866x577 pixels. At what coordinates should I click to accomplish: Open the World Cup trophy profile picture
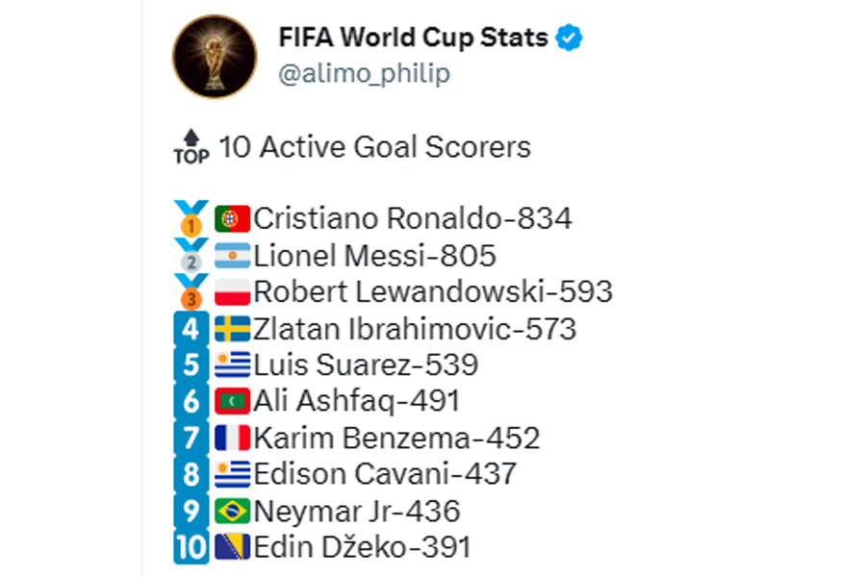click(215, 57)
